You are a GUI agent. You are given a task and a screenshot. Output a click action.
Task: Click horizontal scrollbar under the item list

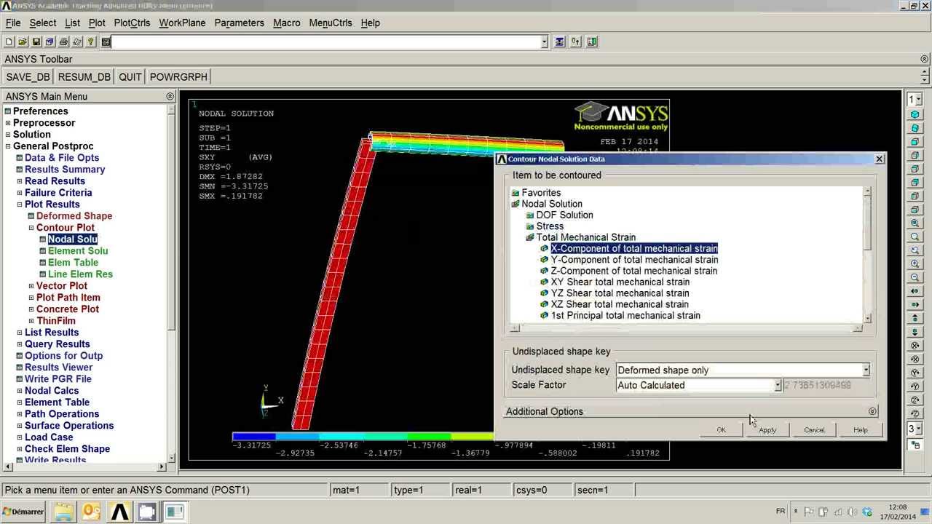click(x=685, y=328)
